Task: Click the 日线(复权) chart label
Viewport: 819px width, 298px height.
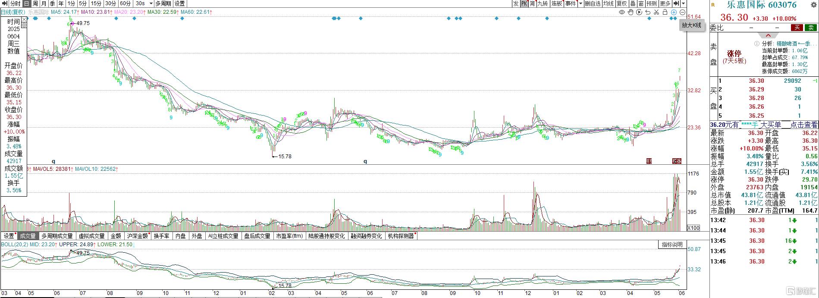Action: coord(13,12)
